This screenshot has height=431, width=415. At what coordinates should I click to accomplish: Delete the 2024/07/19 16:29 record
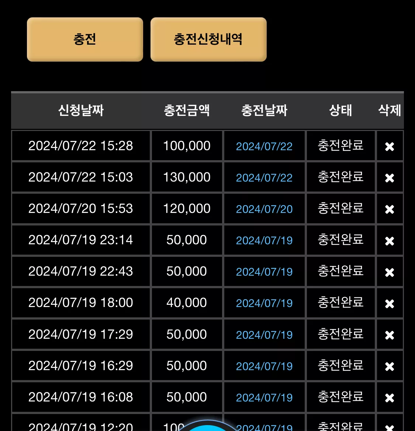390,366
